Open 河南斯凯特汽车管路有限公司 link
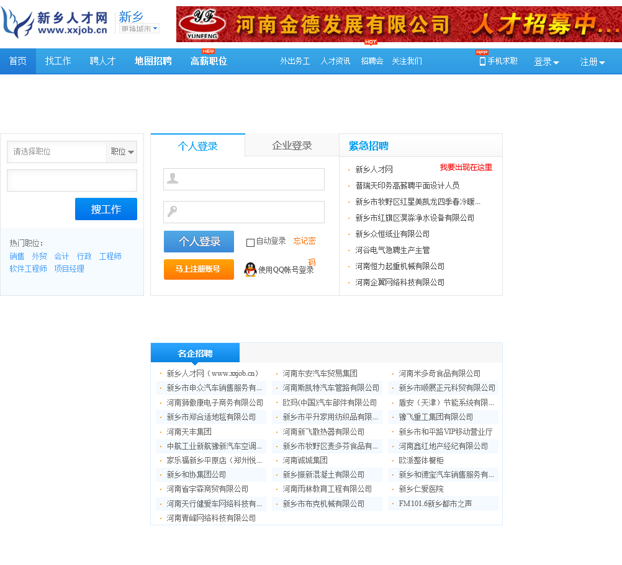 click(331, 388)
